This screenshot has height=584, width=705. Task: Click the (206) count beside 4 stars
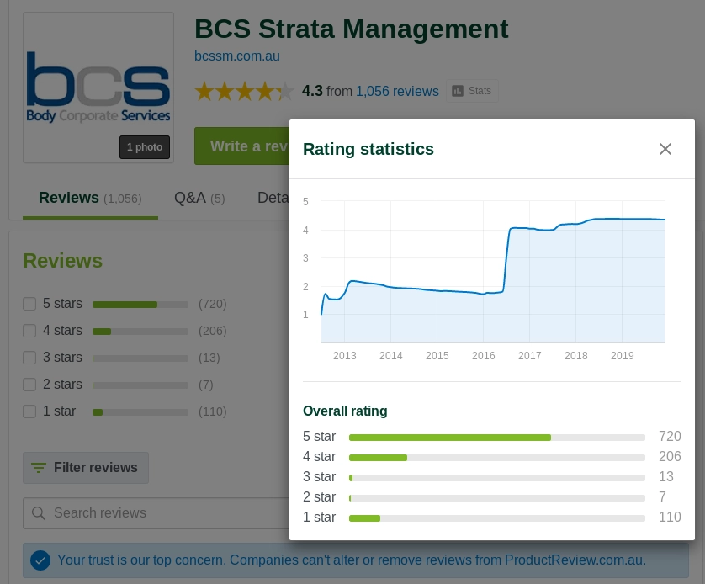pyautogui.click(x=213, y=331)
